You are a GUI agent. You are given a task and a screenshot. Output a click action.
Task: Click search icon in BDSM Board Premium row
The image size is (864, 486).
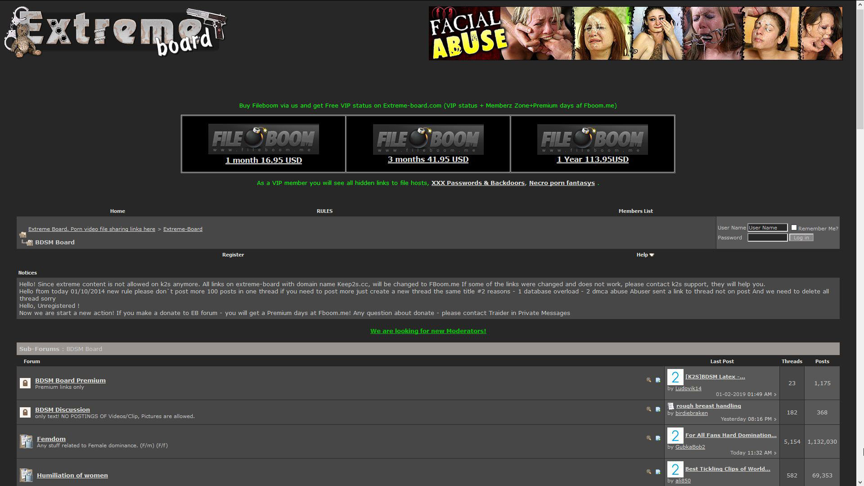coord(649,380)
